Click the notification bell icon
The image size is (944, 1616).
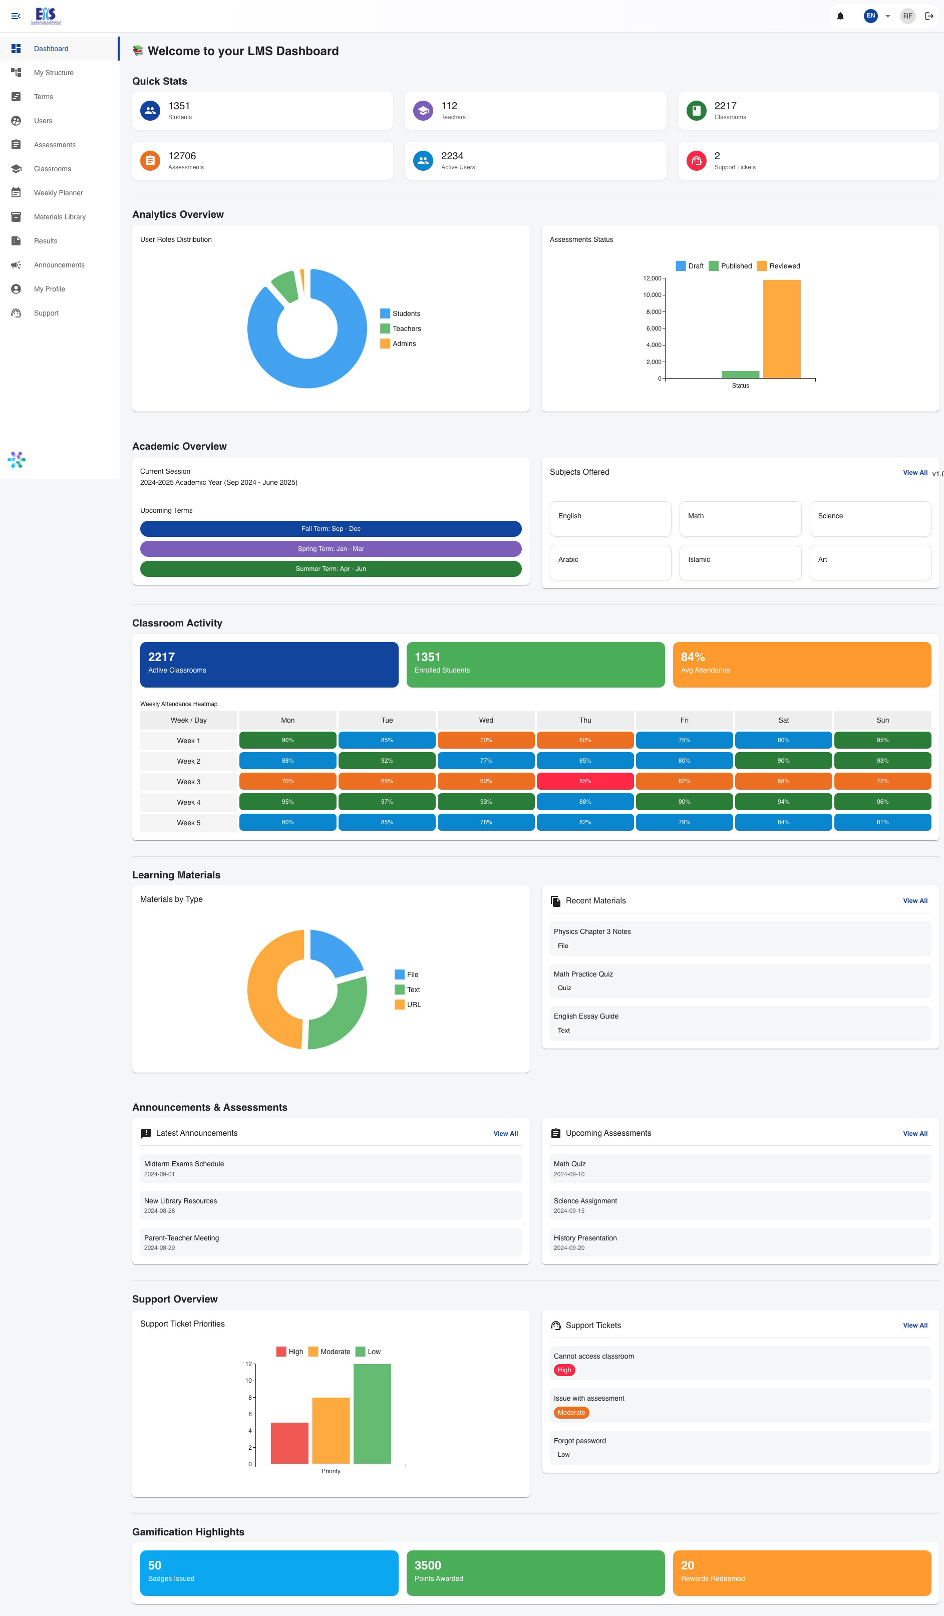click(840, 16)
